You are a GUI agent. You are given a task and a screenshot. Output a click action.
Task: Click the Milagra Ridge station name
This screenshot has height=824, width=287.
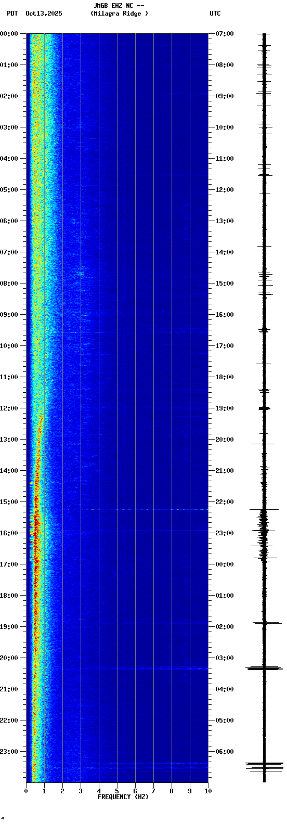click(119, 14)
